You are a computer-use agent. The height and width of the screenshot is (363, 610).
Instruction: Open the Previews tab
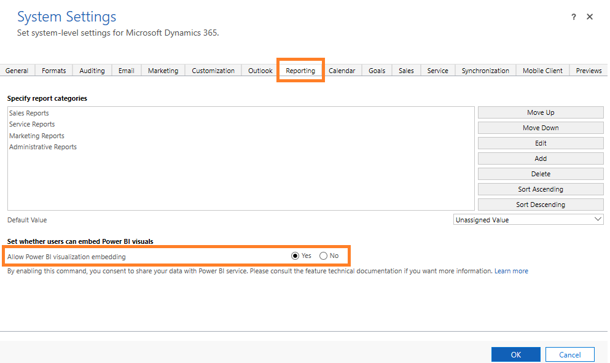coord(588,71)
